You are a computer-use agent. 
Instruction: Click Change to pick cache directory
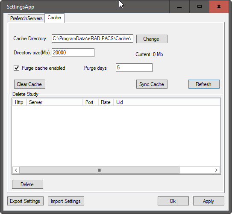click(x=152, y=39)
